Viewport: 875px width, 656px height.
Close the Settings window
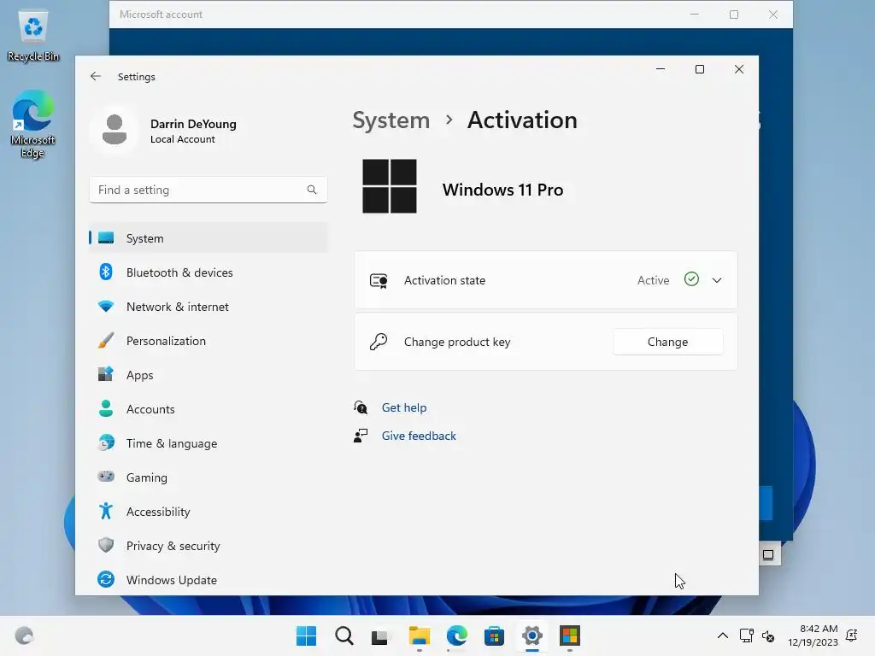tap(739, 69)
